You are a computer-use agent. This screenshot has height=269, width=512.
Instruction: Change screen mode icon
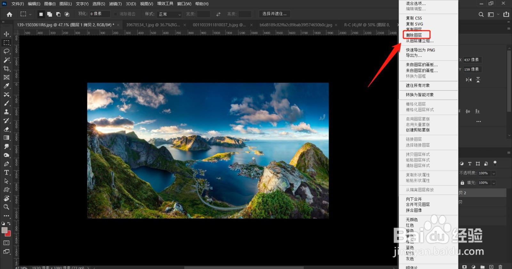coord(6,252)
